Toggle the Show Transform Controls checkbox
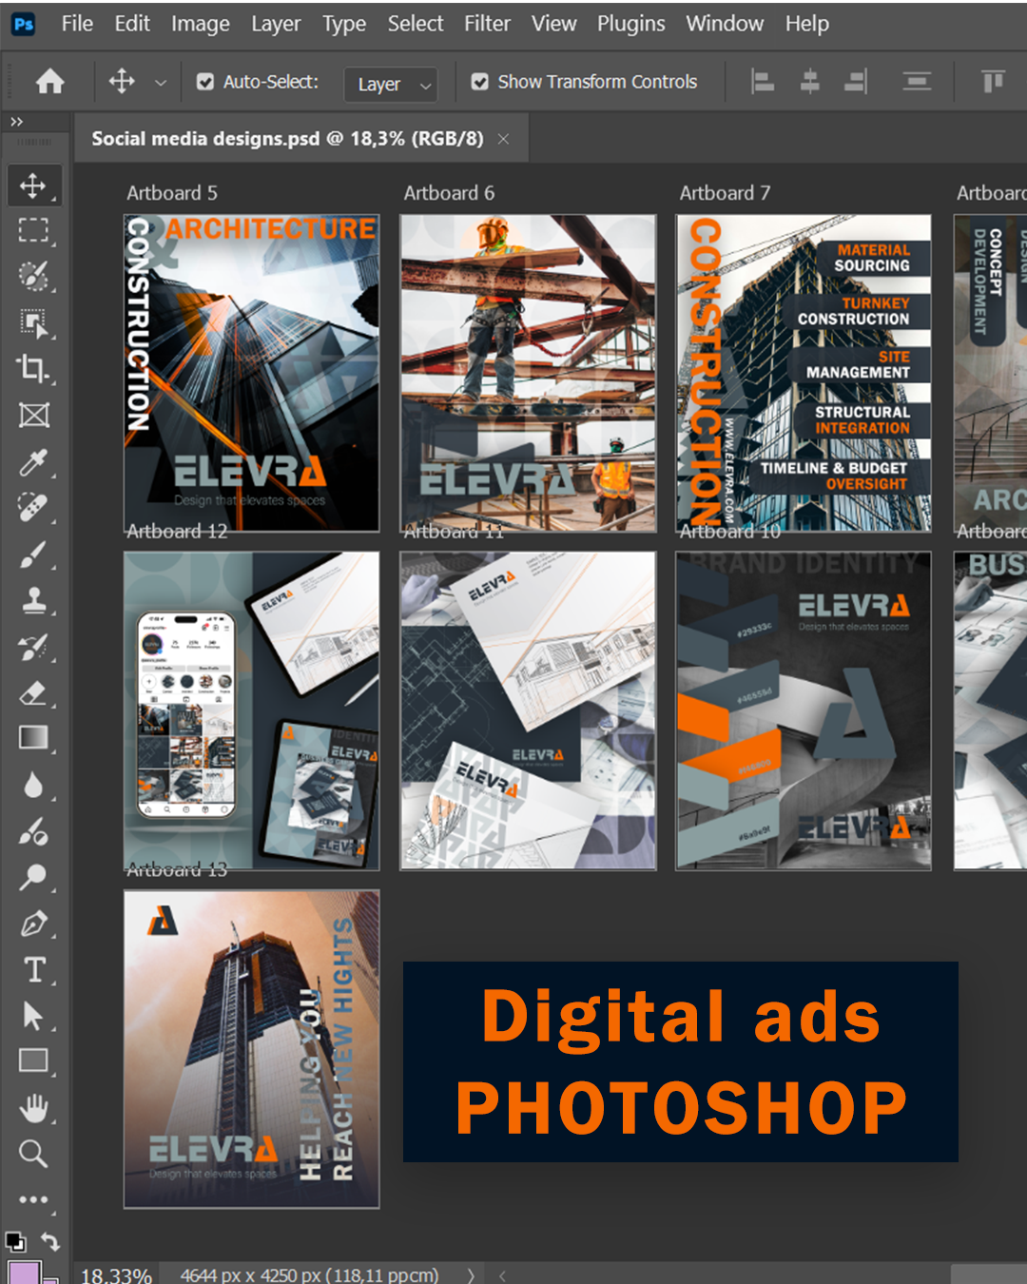1027x1284 pixels. click(x=480, y=82)
